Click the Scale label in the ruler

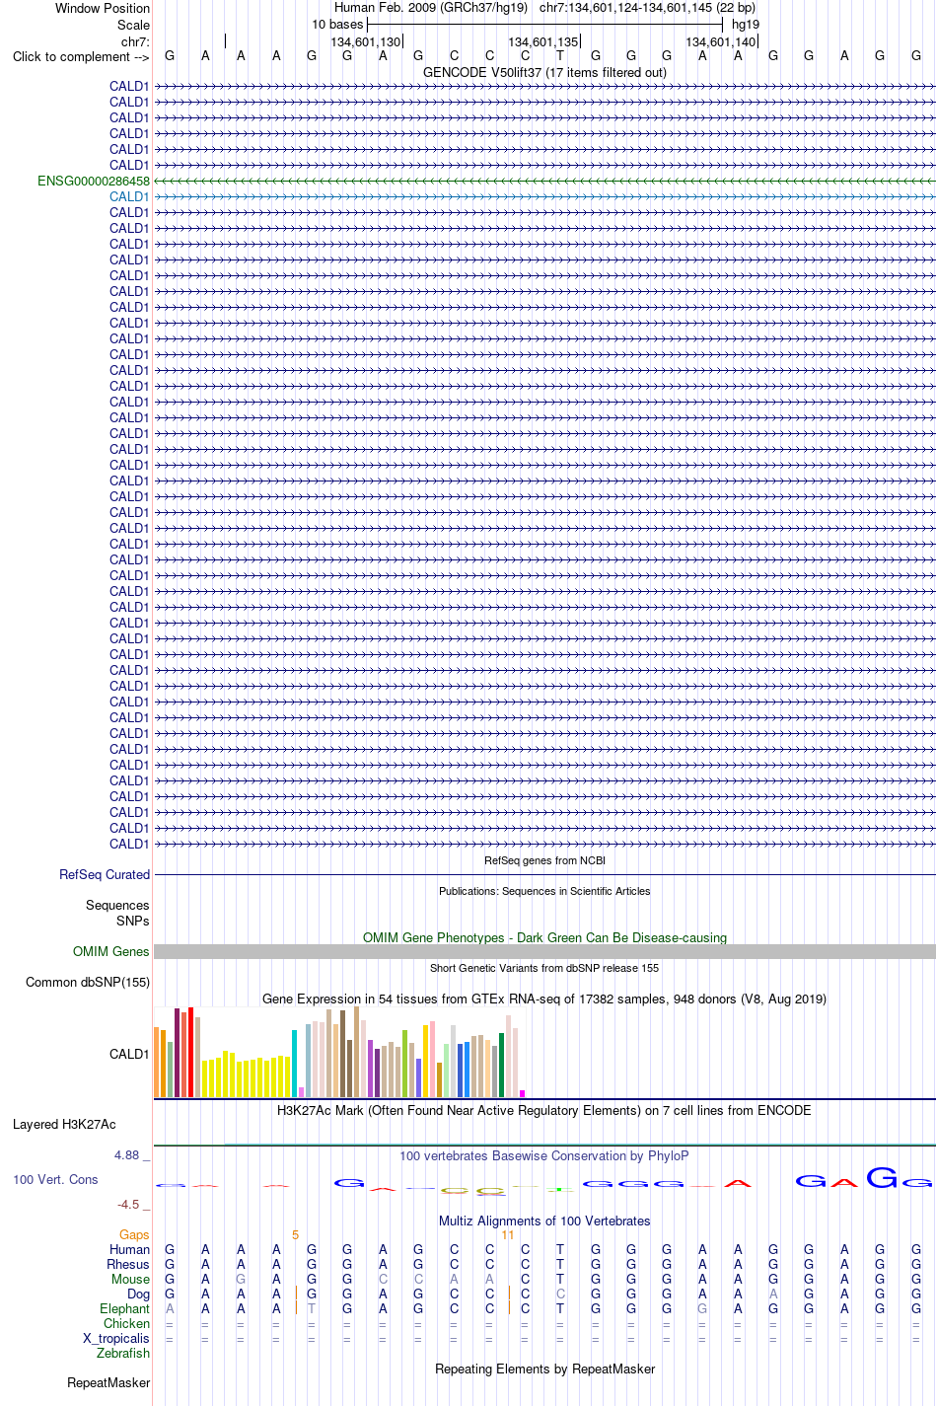[133, 25]
